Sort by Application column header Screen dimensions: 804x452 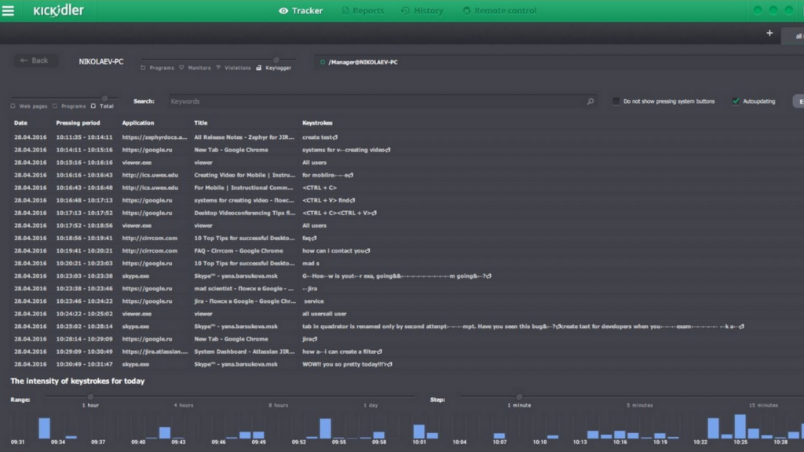click(138, 123)
